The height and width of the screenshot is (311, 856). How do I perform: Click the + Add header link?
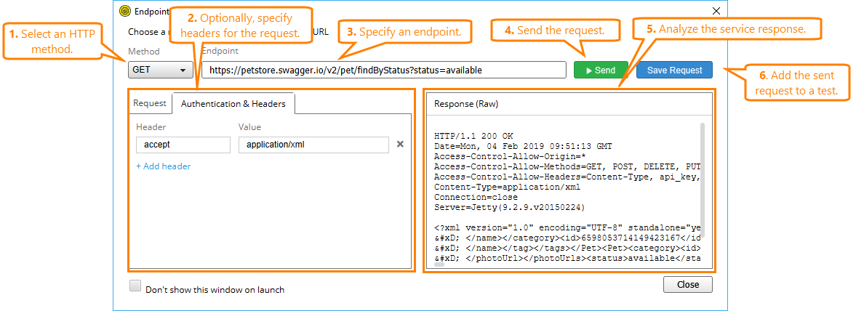[163, 166]
